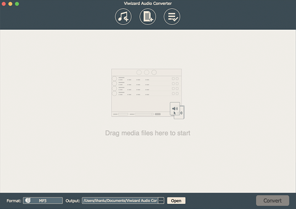The height and width of the screenshot is (209, 296).
Task: Click the 'Drag media files here to start' text
Action: pos(148,133)
